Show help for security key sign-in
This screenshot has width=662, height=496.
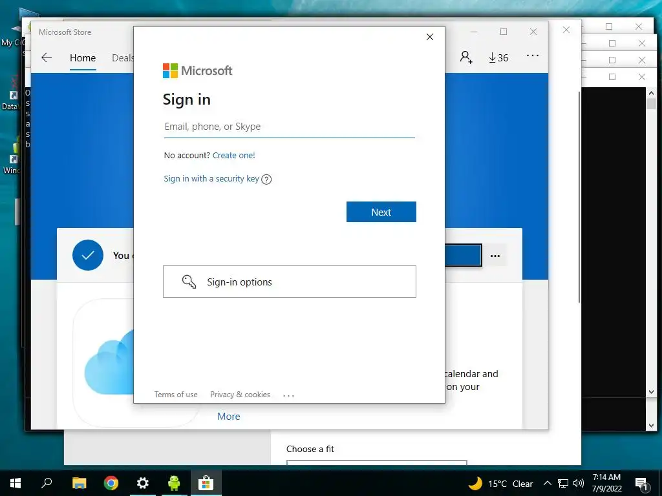click(266, 180)
